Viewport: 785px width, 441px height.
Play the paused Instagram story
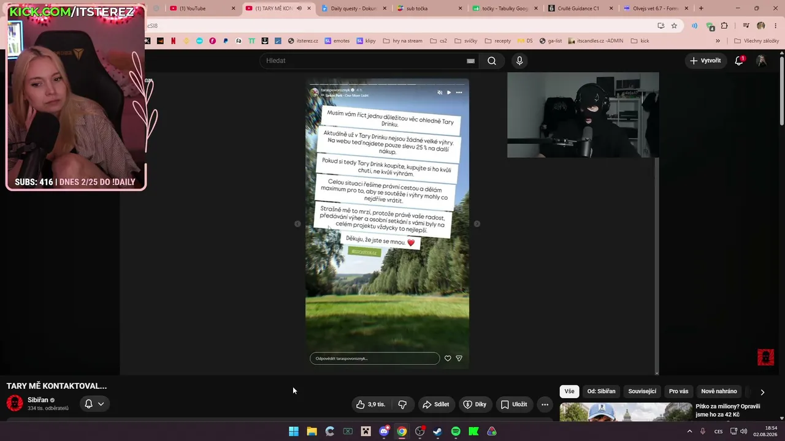click(449, 92)
